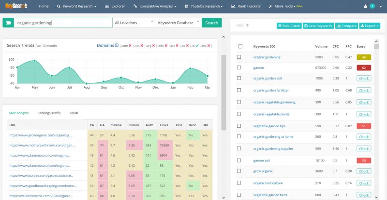Expand domains with the plus icon
Image resolution: width=387 pixels, height=200 pixels.
pyautogui.click(x=117, y=45)
